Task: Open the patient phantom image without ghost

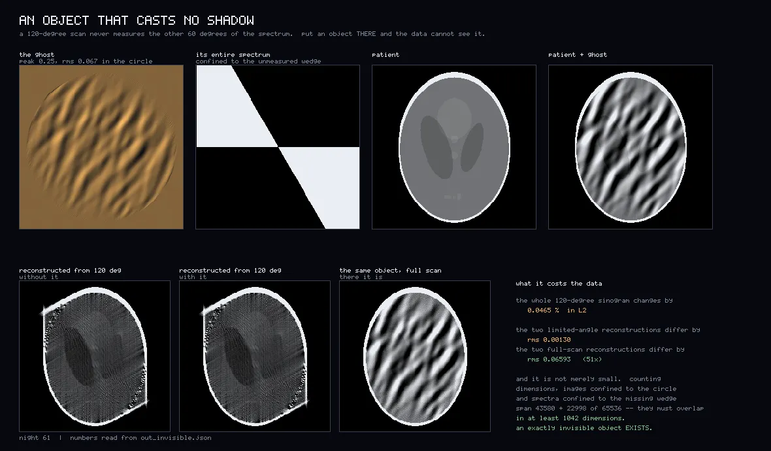Action: click(x=454, y=147)
